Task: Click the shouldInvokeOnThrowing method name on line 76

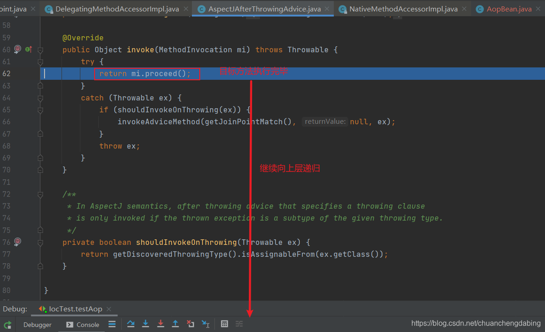Action: click(186, 242)
